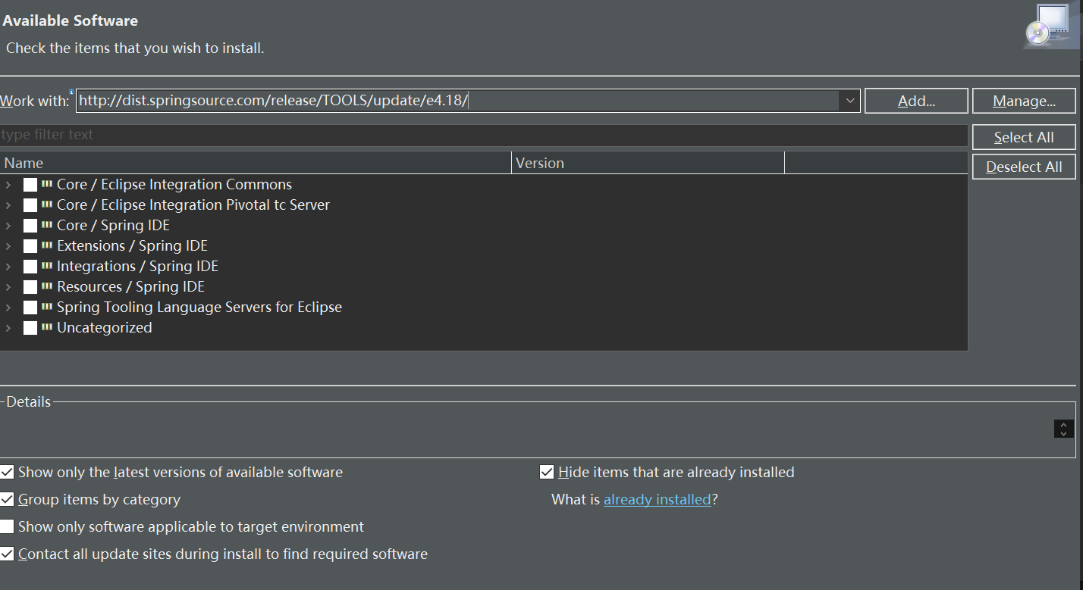Image resolution: width=1083 pixels, height=590 pixels.
Task: Click the Details pane scroll stepper
Action: coord(1064,429)
